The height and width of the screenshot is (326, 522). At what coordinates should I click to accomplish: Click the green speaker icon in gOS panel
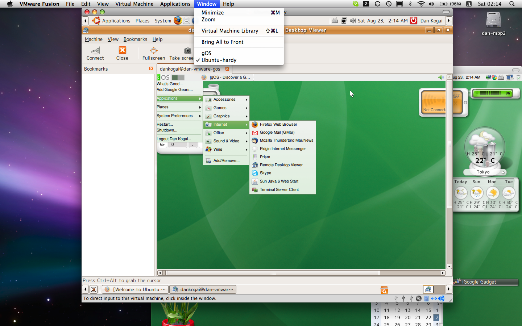[x=441, y=77]
